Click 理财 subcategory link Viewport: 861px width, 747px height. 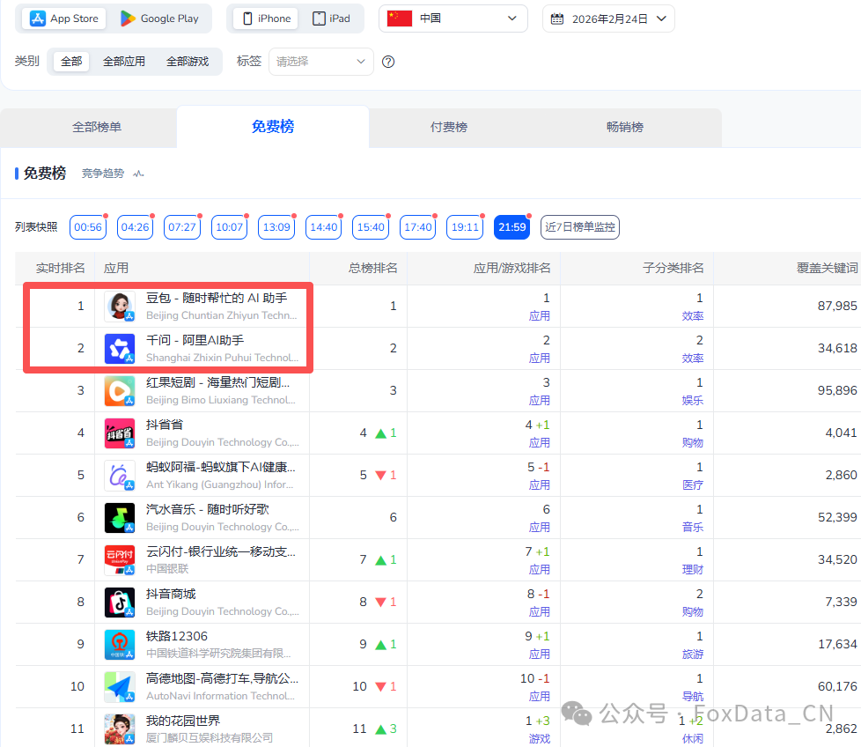(x=693, y=570)
